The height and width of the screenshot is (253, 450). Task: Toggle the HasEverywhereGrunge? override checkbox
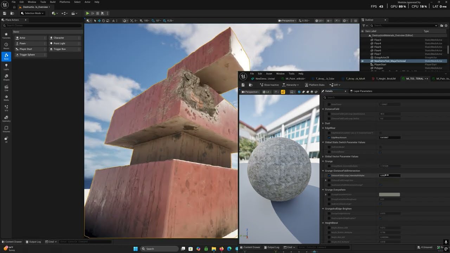pyautogui.click(x=329, y=204)
